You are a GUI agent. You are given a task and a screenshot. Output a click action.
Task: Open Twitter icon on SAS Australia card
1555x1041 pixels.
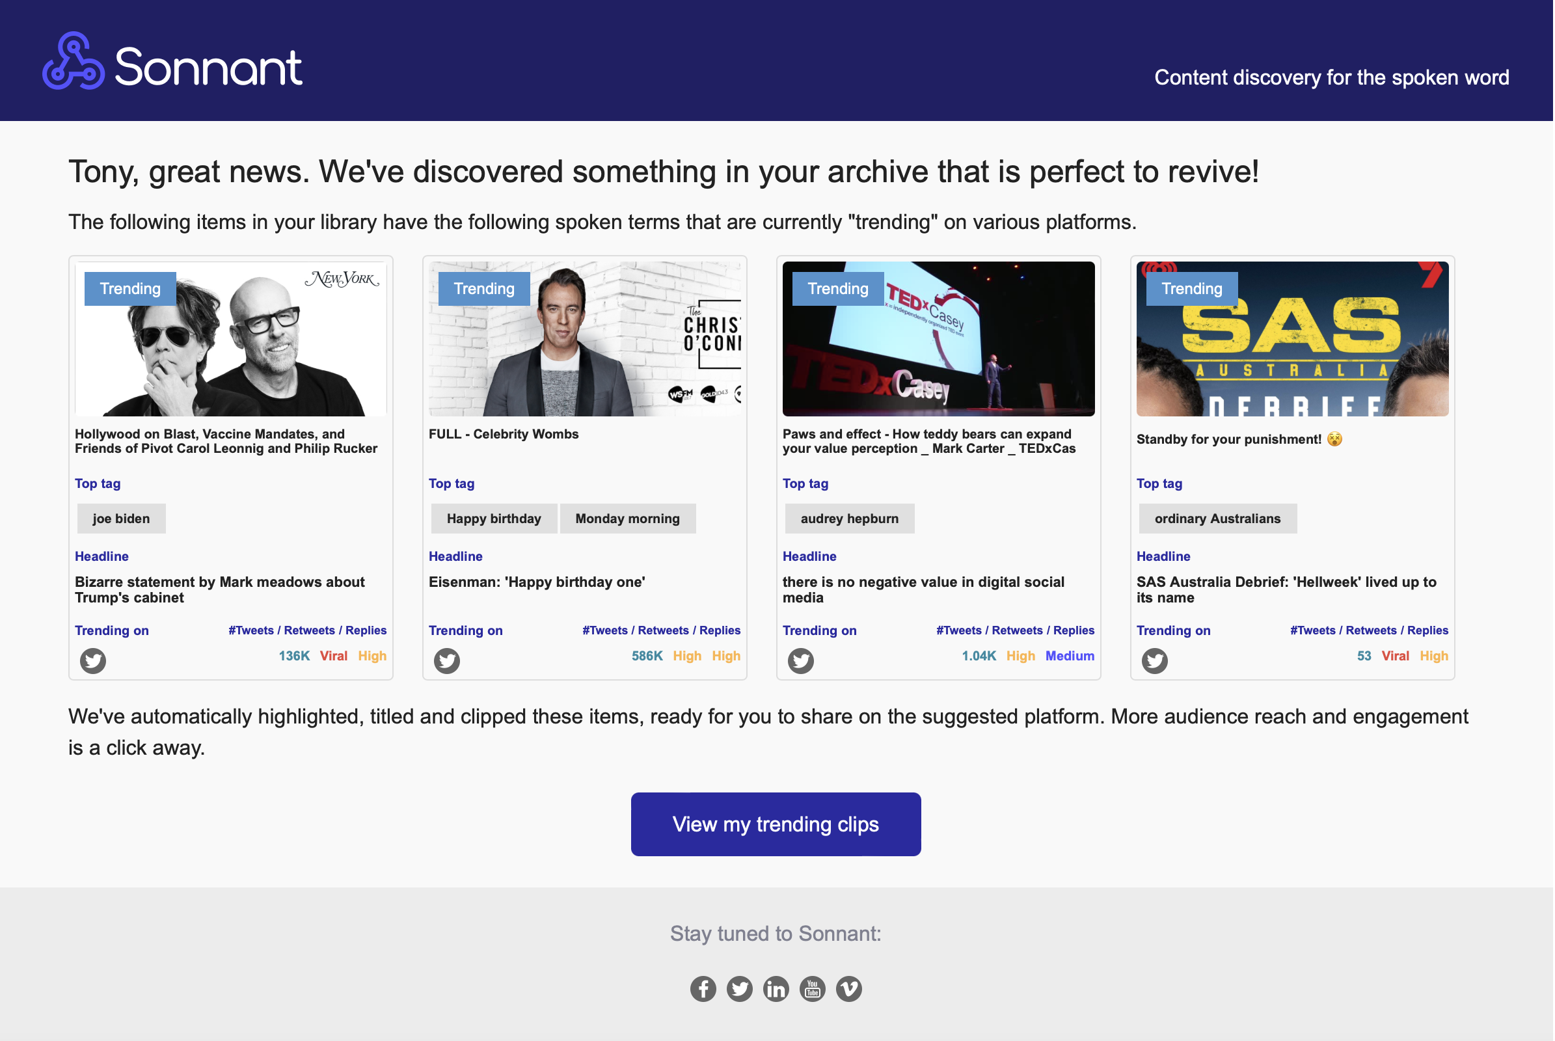[1156, 661]
